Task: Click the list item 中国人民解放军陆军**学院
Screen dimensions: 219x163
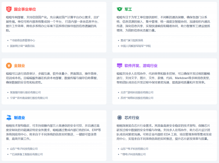Action: coord(136,46)
